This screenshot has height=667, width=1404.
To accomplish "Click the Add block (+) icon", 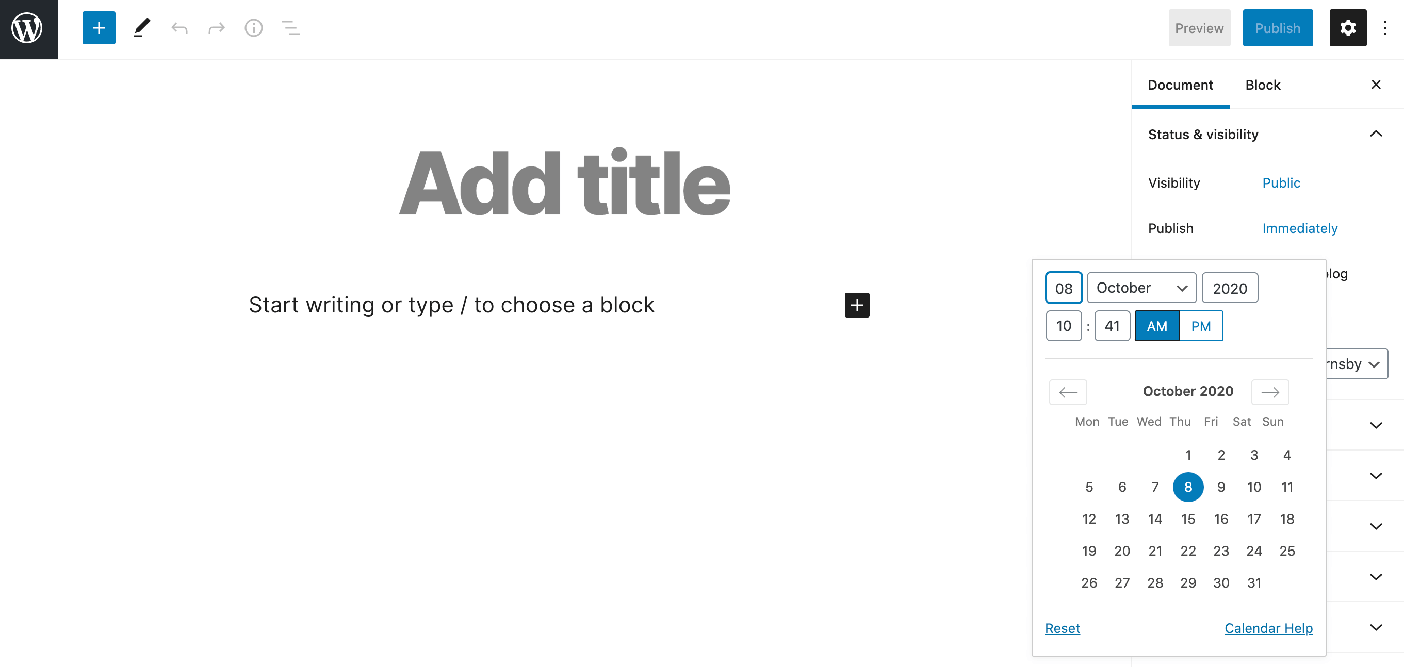I will (97, 28).
